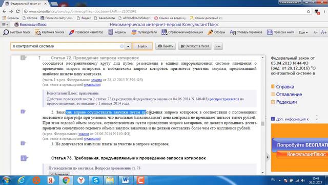Open Ссылки на видео bookmark
Viewport: 328px width, 185px height.
pos(170,18)
